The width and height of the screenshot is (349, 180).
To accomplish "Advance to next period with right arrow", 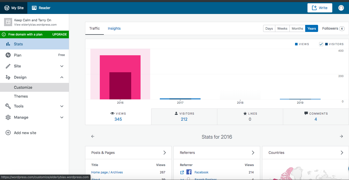I will click(341, 136).
